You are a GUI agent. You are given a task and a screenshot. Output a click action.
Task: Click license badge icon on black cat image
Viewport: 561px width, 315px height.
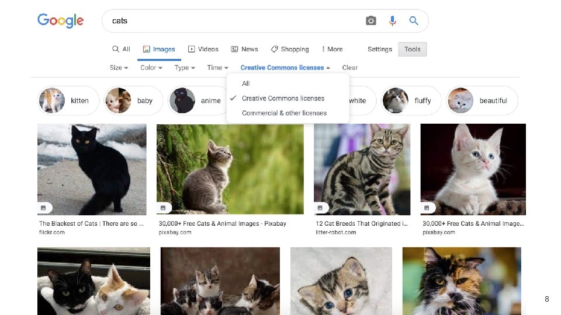pos(44,208)
